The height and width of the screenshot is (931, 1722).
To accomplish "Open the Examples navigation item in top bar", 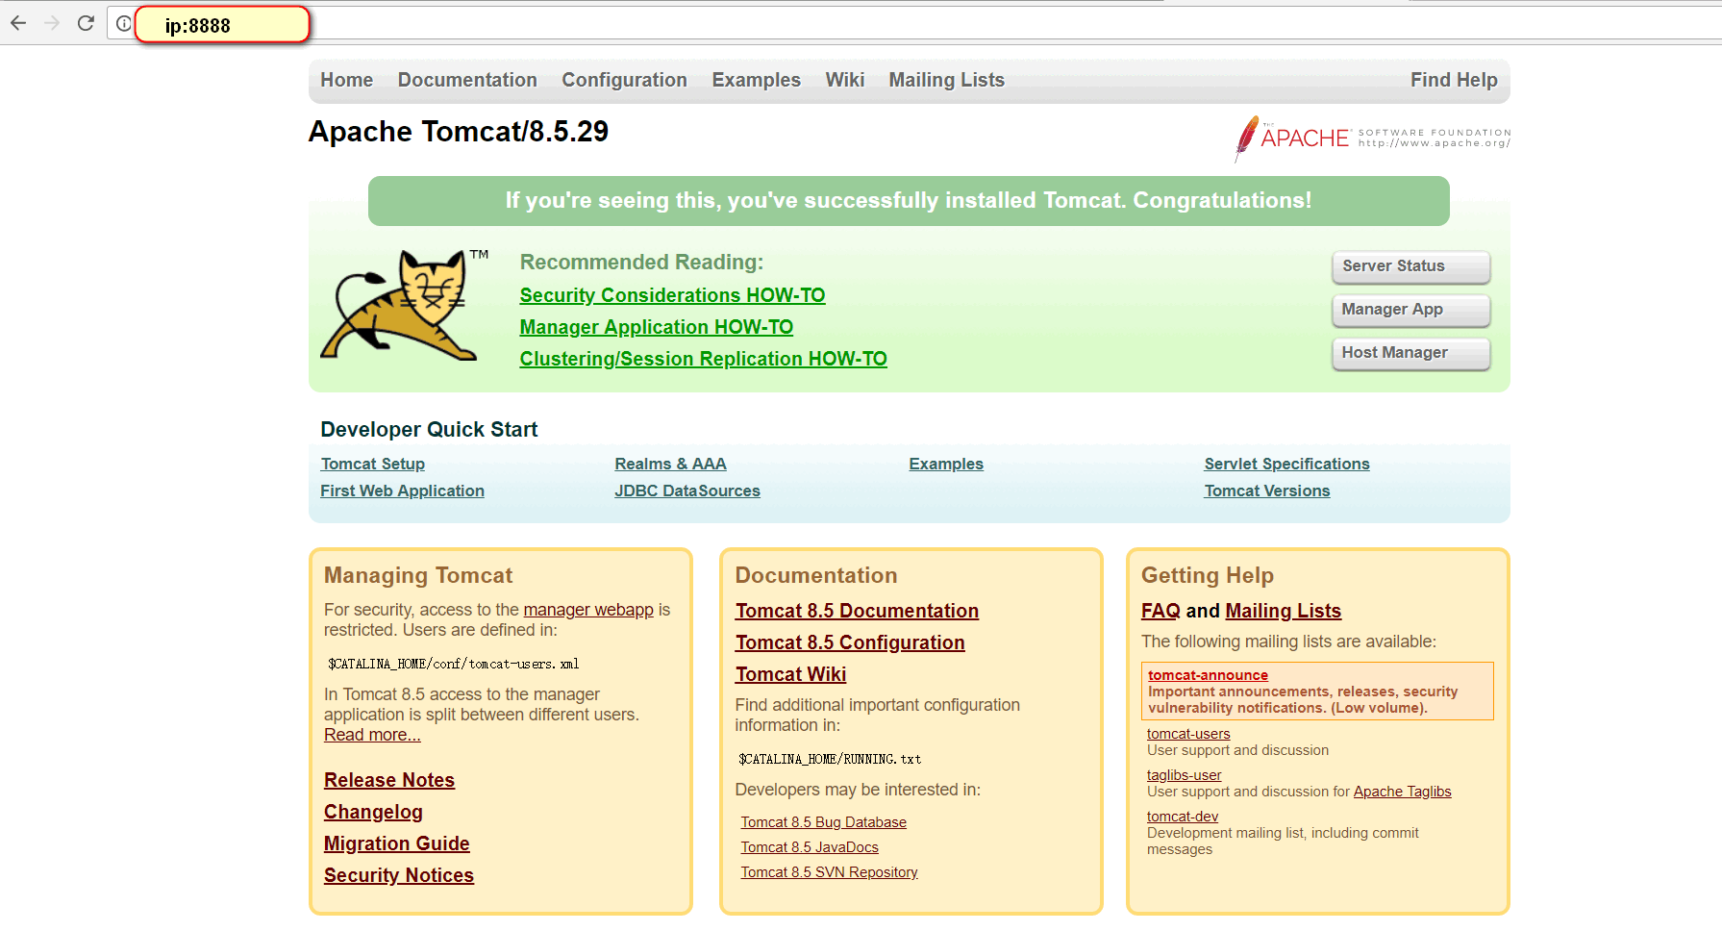I will [x=756, y=81].
